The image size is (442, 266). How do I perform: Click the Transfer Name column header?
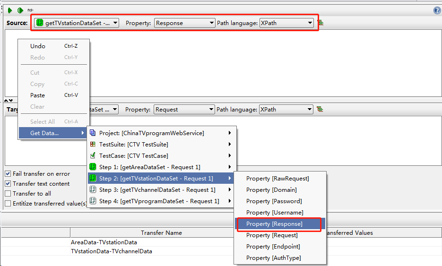(x=161, y=233)
